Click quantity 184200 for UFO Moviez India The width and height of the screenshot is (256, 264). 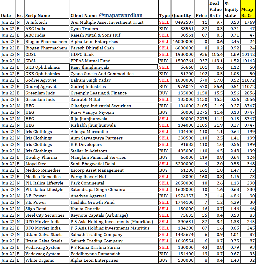click(x=183, y=228)
